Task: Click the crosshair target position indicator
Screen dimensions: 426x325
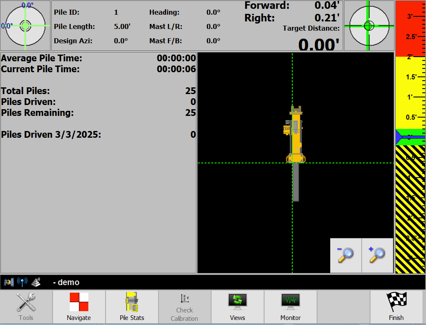Action: 369,26
